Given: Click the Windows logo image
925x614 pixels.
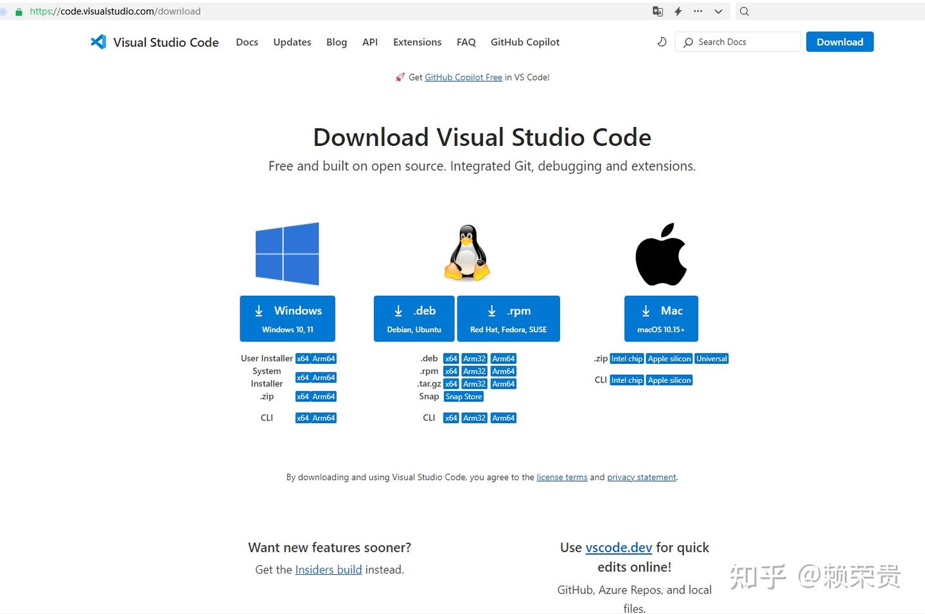Looking at the screenshot, I should [287, 253].
